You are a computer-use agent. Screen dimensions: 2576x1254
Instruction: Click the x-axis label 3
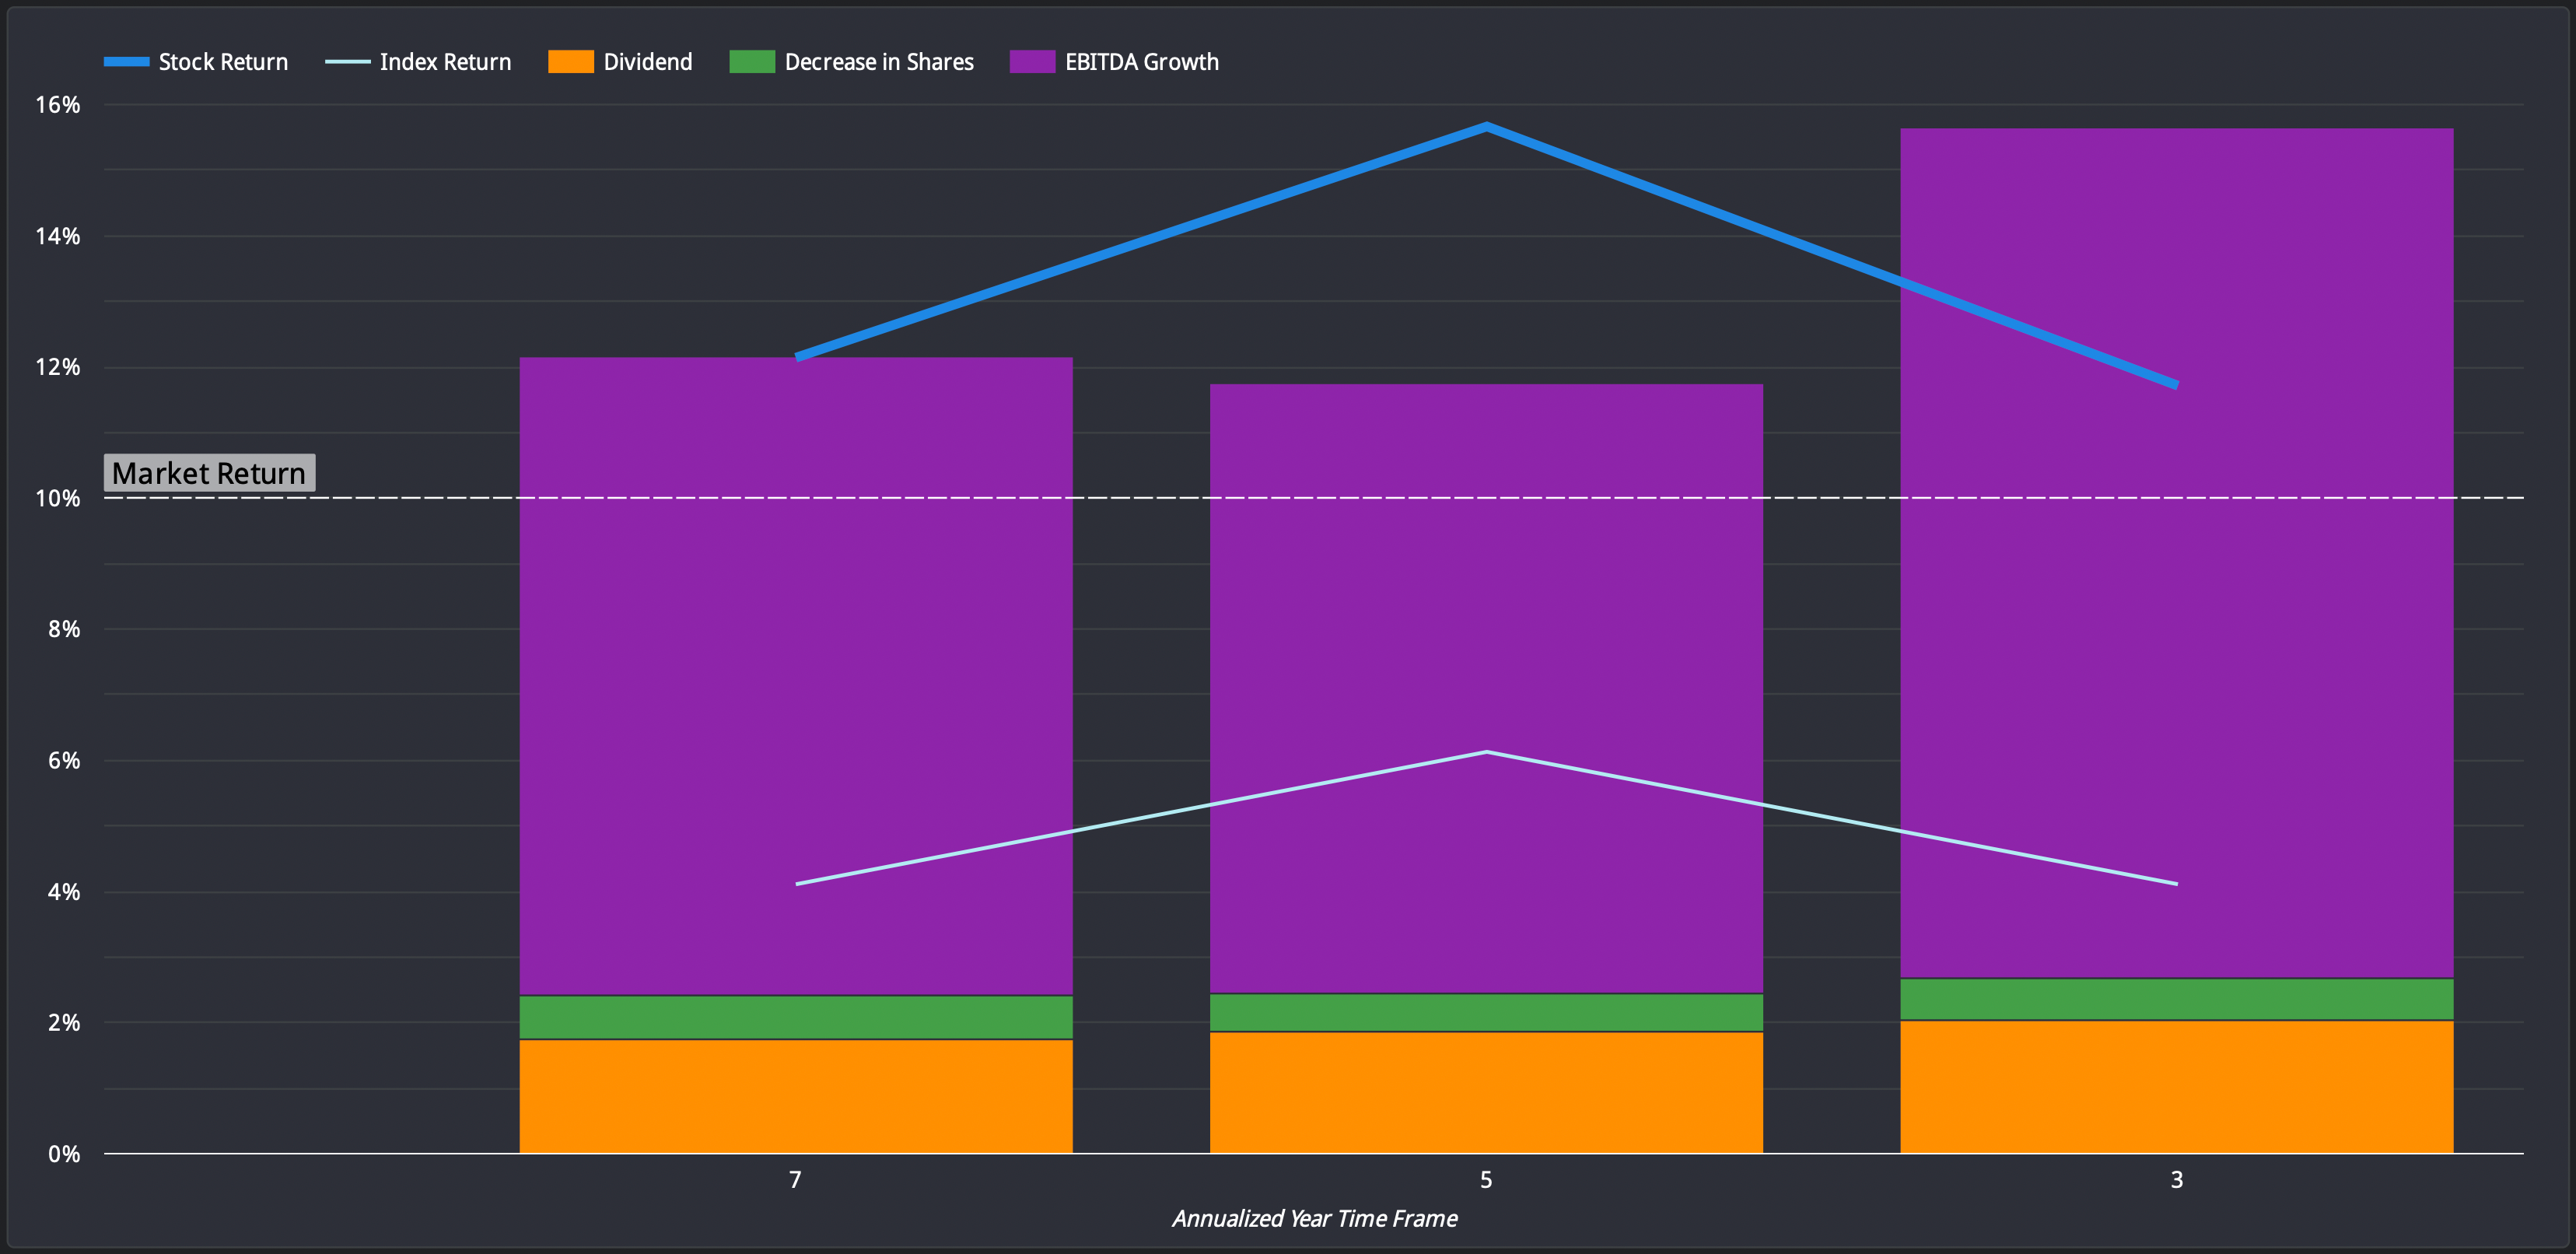click(2176, 1180)
